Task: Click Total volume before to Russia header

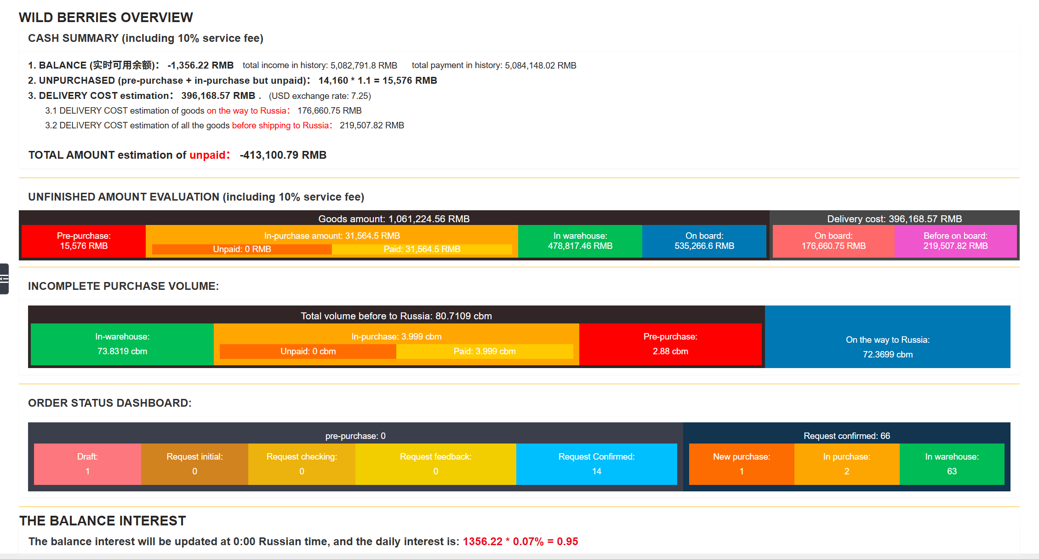Action: [x=396, y=316]
